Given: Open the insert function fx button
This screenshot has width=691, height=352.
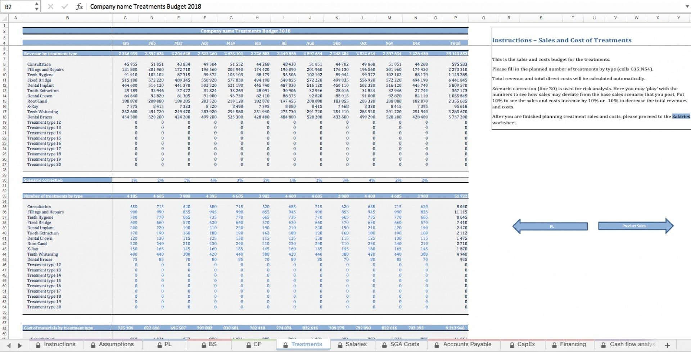Looking at the screenshot, I should pos(80,6).
